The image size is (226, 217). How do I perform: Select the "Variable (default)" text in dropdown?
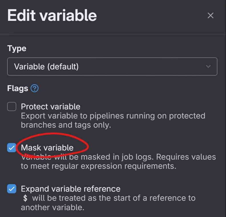pos(46,67)
